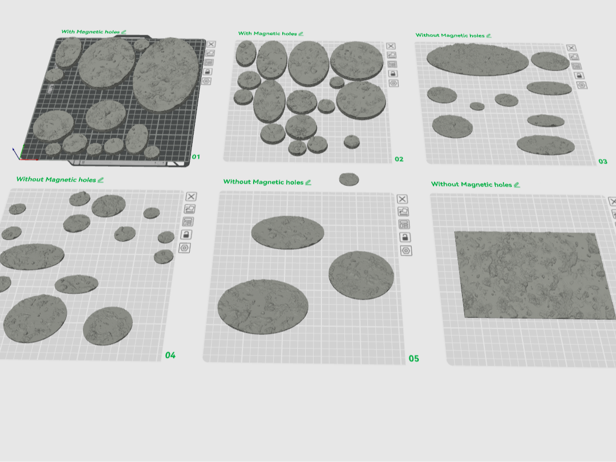The width and height of the screenshot is (616, 462).
Task: Select 'Without Magnetic holes' title above rectangular model
Action: pyautogui.click(x=472, y=184)
